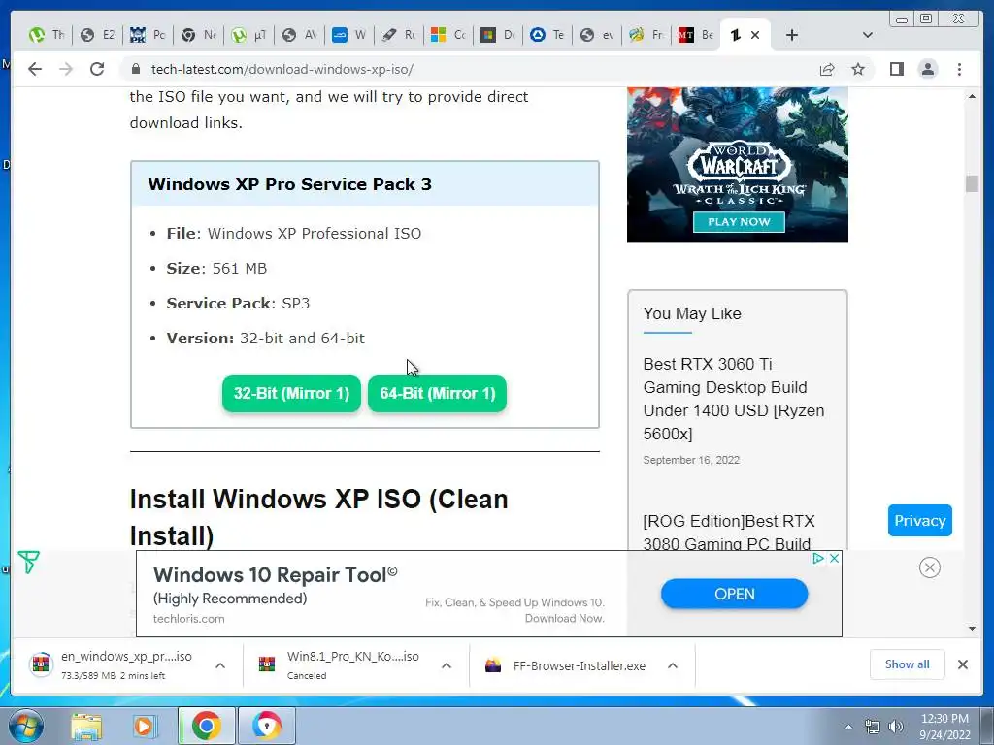Download the 64-Bit (Mirror 1) ISO
Viewport: 994px width, 745px height.
pyautogui.click(x=438, y=394)
